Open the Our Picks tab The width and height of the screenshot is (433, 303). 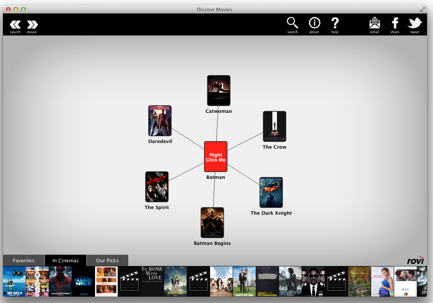tap(107, 260)
